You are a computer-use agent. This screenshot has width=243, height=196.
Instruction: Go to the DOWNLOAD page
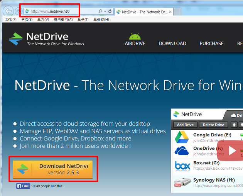172,44
